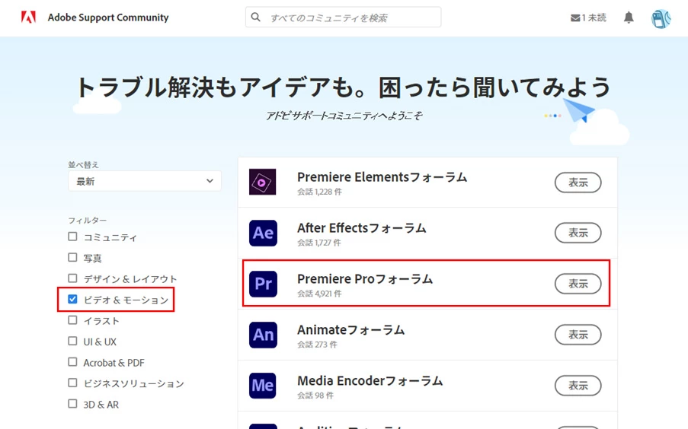Open the After Effectsフォーラム title
The image size is (688, 429).
click(362, 228)
